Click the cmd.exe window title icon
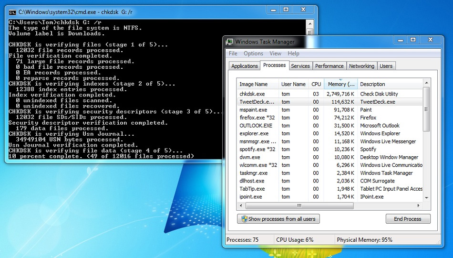Viewport: 453px width, 258px height. click(x=12, y=12)
